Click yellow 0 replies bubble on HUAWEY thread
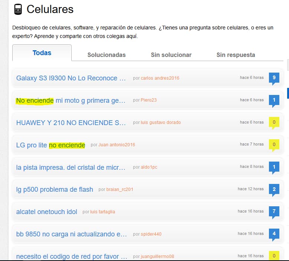Viewport: 289px width, 261px height. tap(274, 122)
